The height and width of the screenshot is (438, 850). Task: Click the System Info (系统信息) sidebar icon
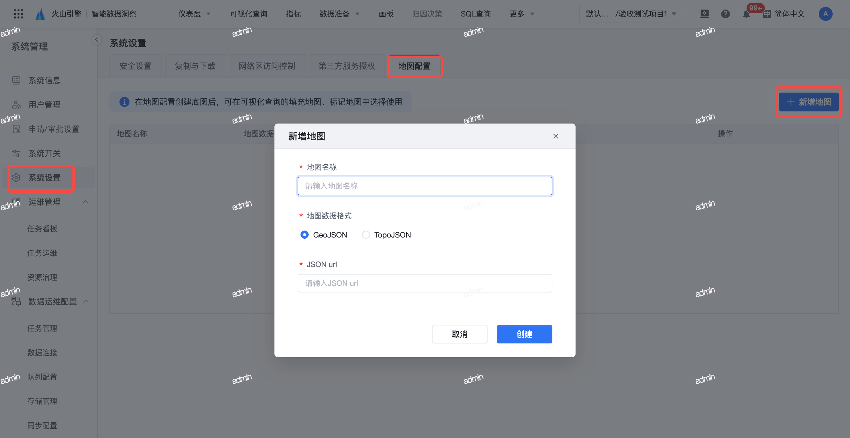point(16,80)
